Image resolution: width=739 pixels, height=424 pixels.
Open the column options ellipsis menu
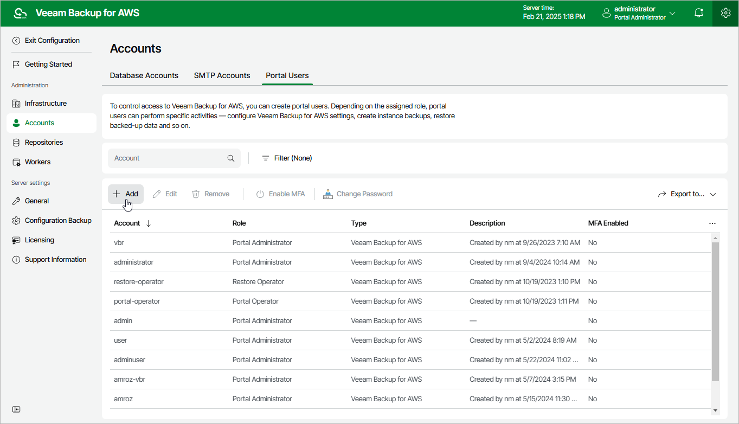pyautogui.click(x=712, y=223)
